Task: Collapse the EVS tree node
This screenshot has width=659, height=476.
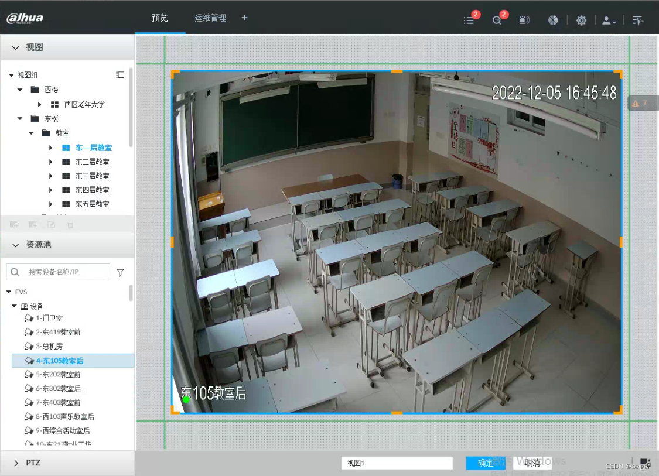Action: tap(9, 292)
